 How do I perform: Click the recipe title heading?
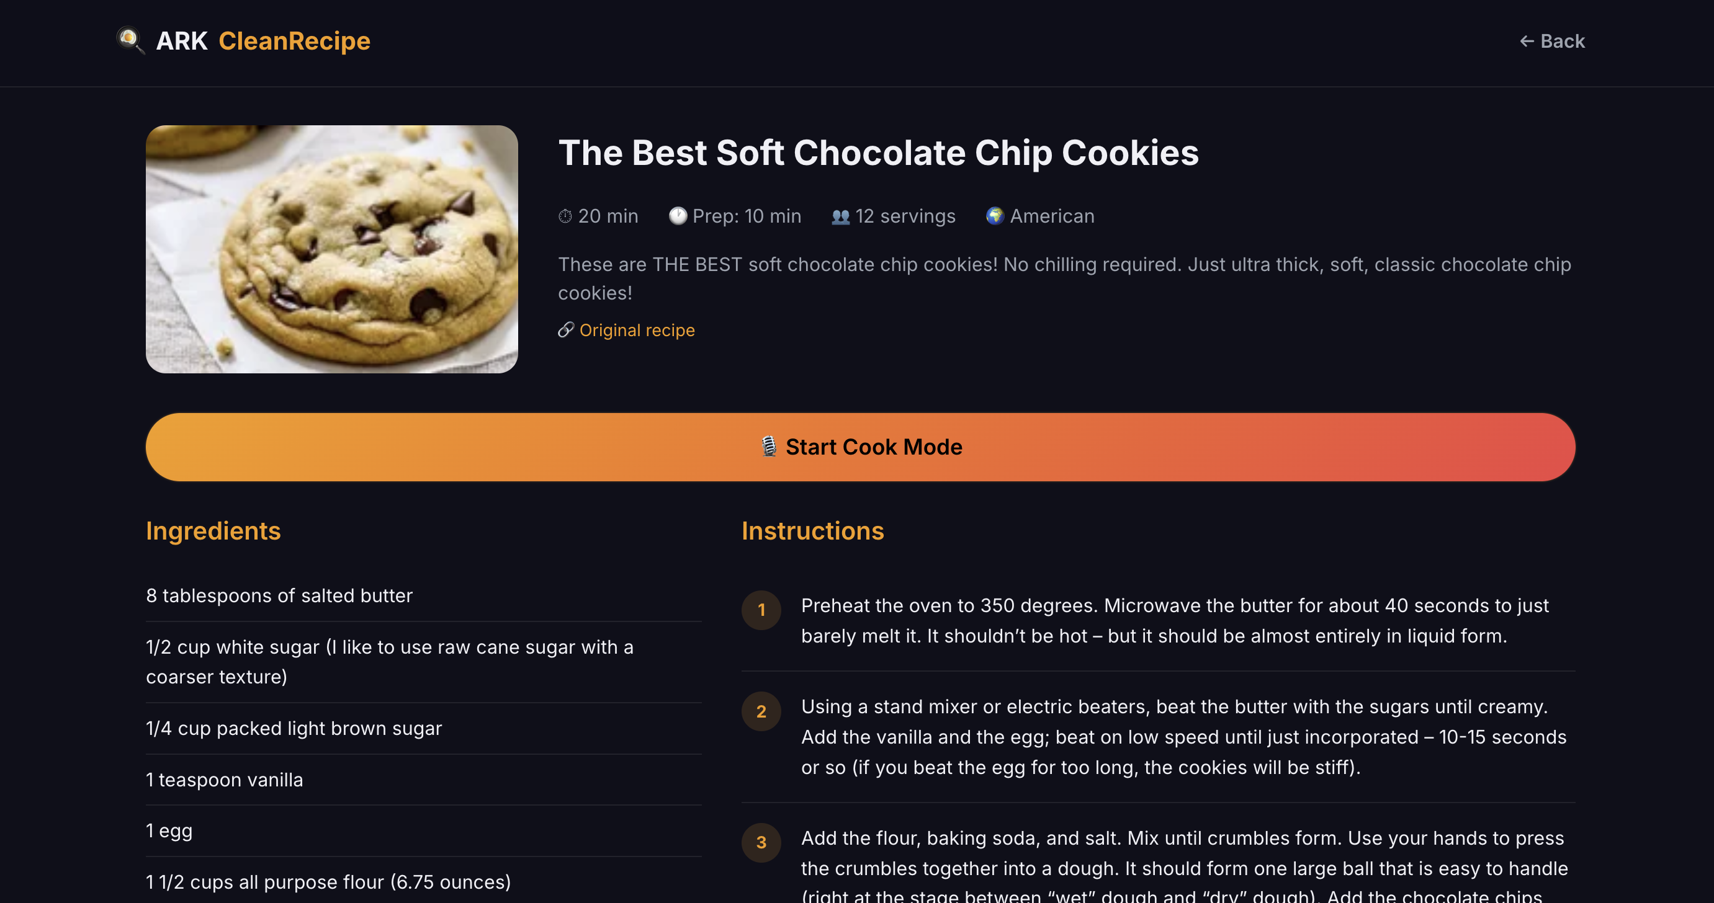click(878, 153)
